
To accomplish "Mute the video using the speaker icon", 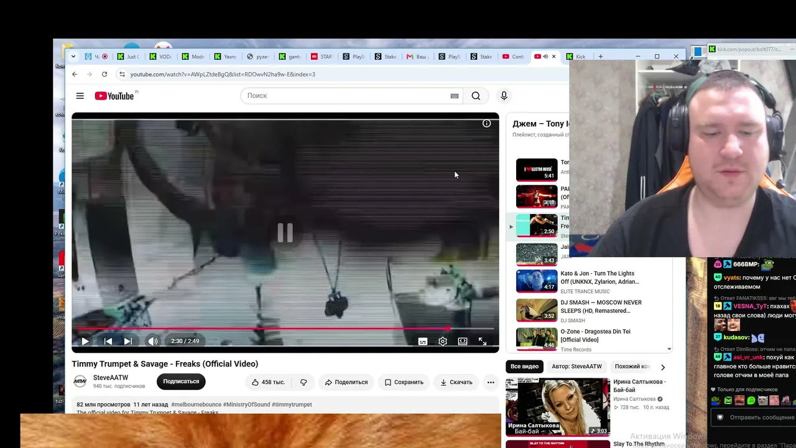I will point(152,341).
